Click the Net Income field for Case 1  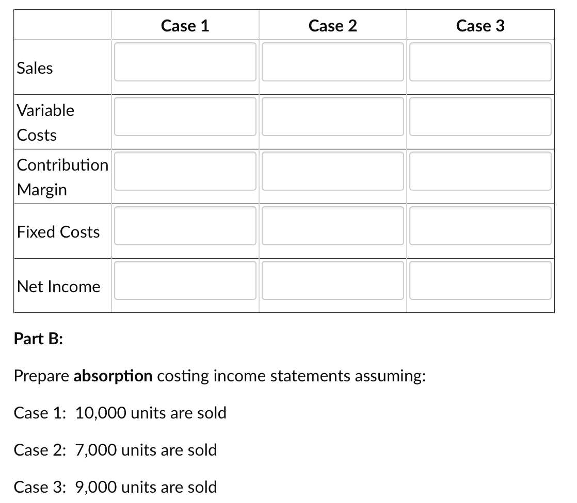click(x=185, y=280)
